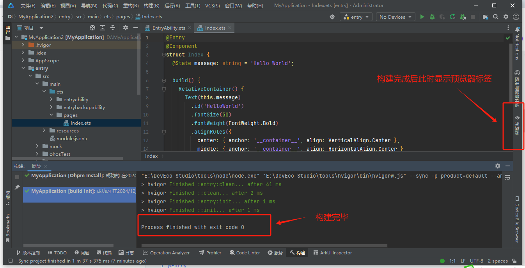Screen dimensions: 525x268
Task: Open the 构建(B) menu
Action: pos(151,5)
